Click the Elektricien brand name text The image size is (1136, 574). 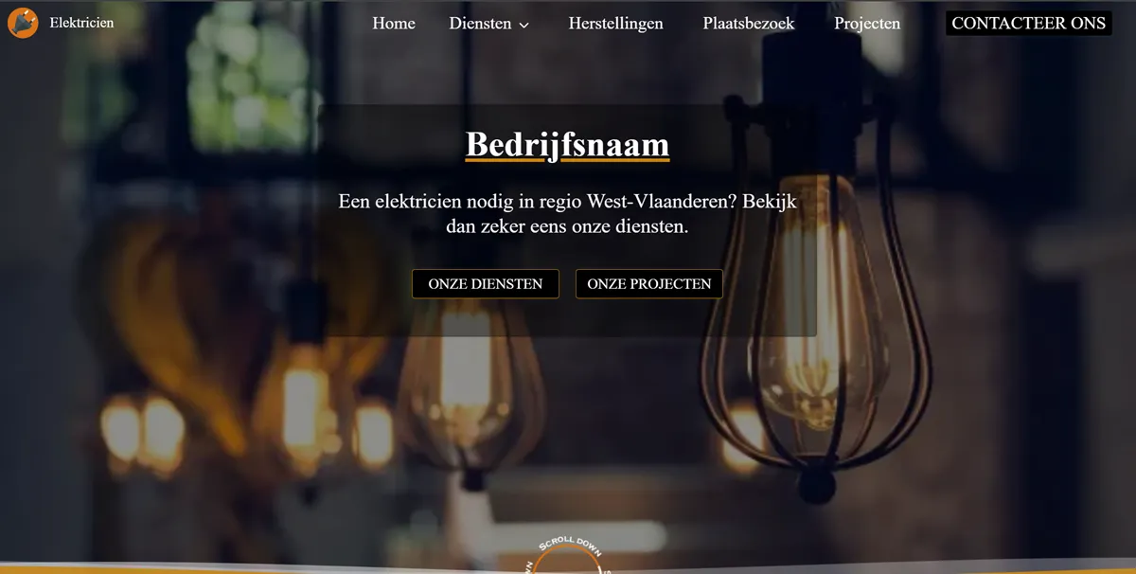click(81, 23)
